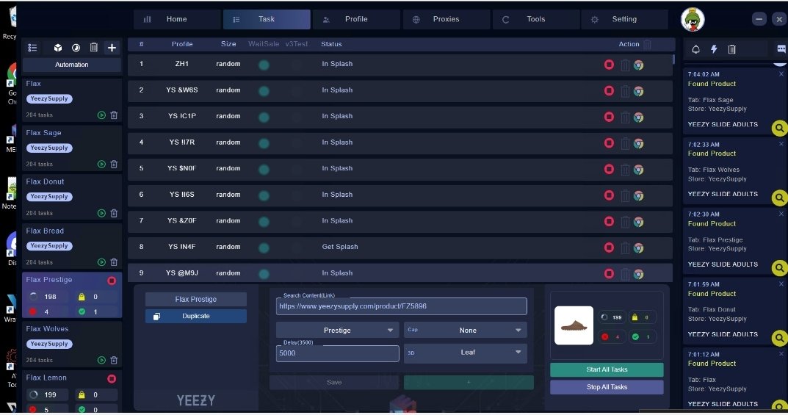The image size is (788, 415).
Task: Delete the Flax Bread group
Action: point(114,262)
